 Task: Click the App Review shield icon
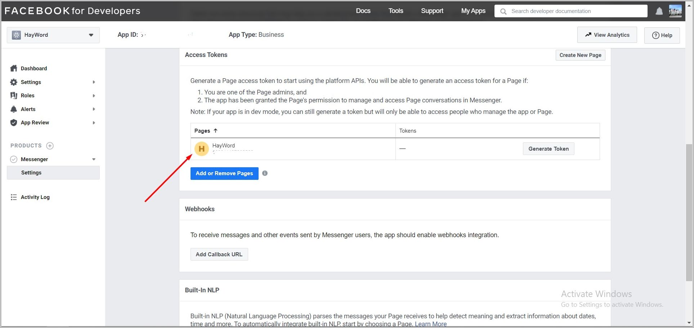click(x=14, y=123)
